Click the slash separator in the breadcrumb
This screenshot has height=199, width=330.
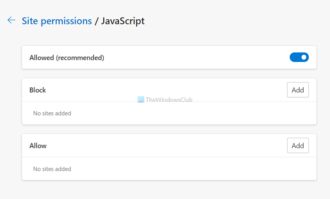coord(96,21)
